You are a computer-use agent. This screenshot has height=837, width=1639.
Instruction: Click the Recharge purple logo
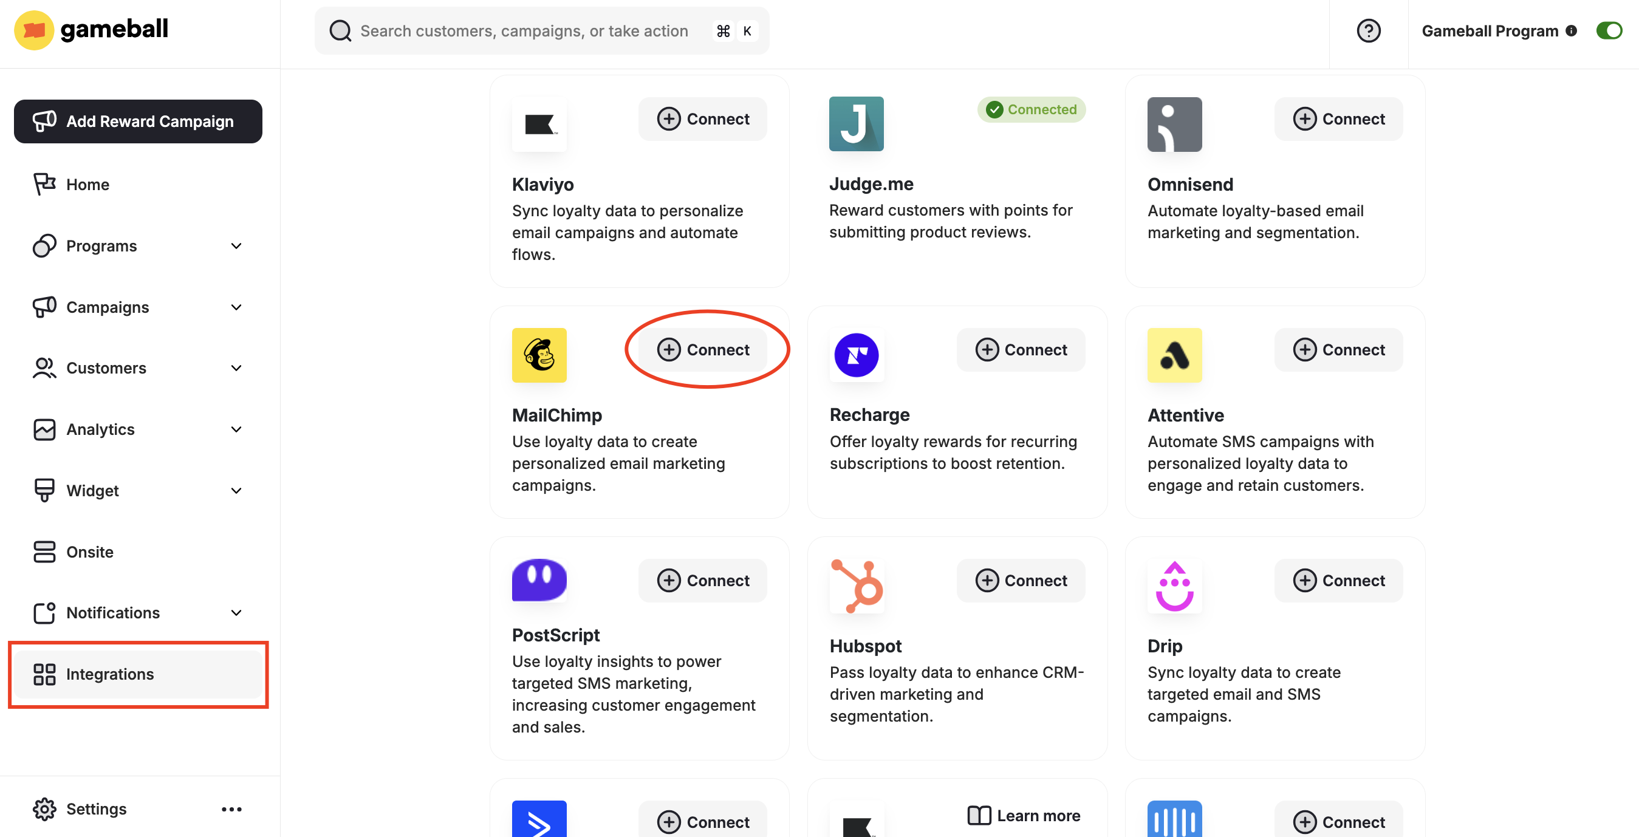(x=857, y=355)
